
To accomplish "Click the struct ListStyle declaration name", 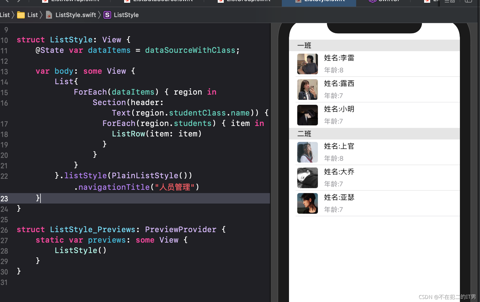I will [x=71, y=40].
